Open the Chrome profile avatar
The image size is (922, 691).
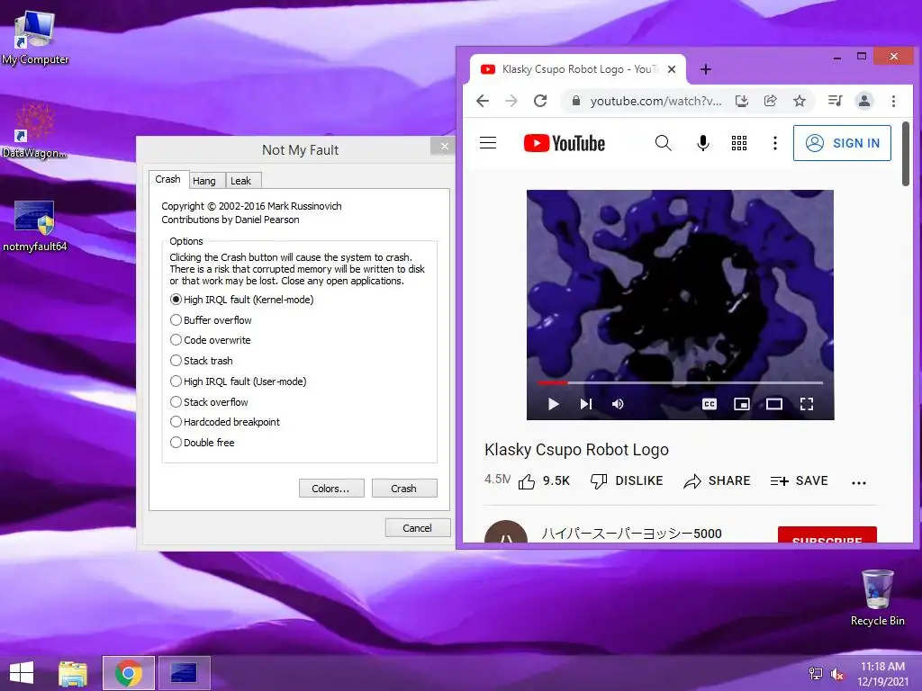tap(863, 101)
